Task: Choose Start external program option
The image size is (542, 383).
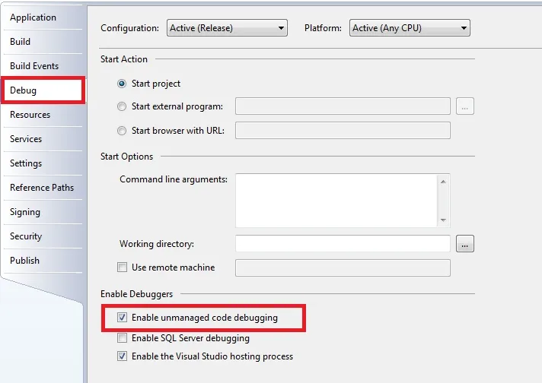Action: 123,106
